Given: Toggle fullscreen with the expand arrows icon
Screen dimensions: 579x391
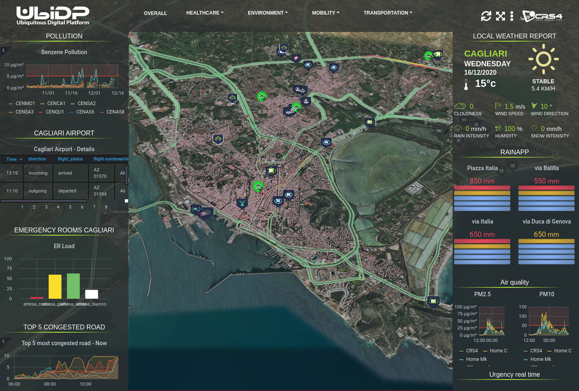Looking at the screenshot, I should [500, 16].
